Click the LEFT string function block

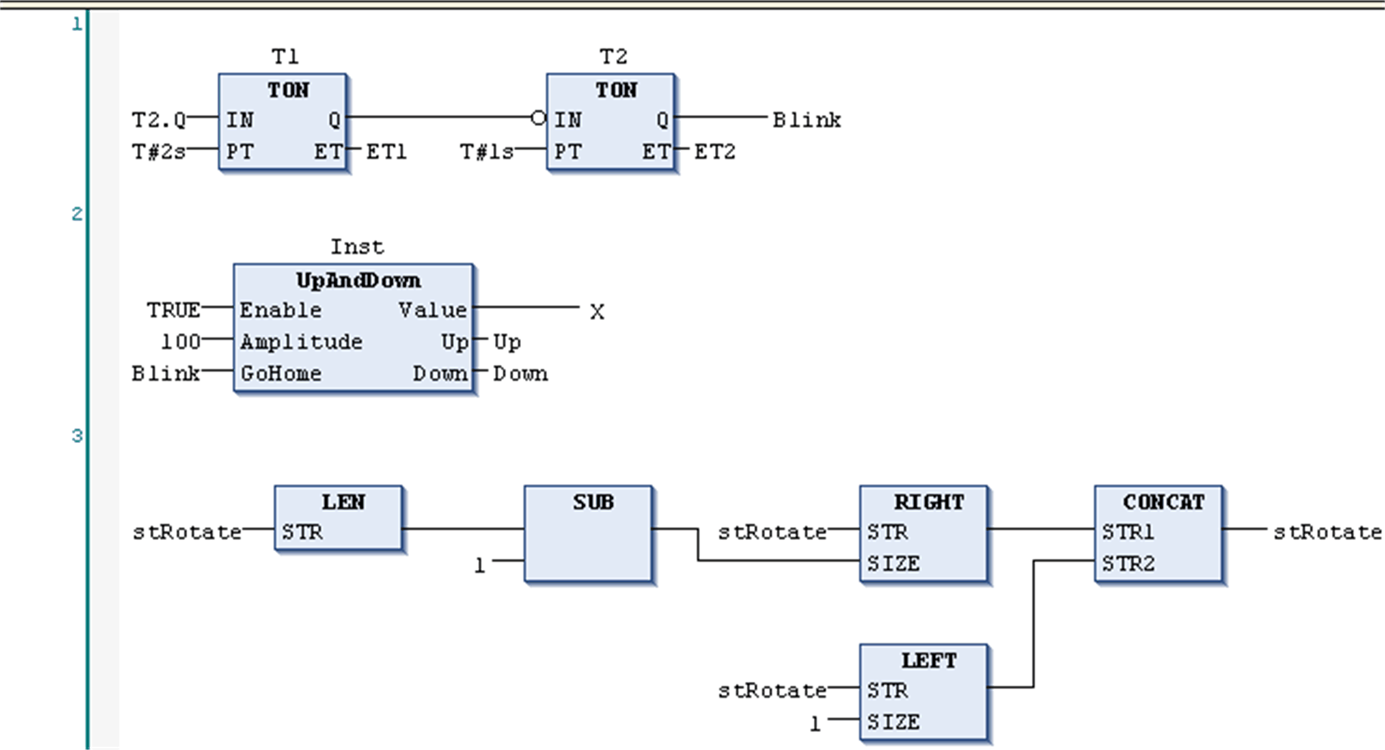pos(923,691)
